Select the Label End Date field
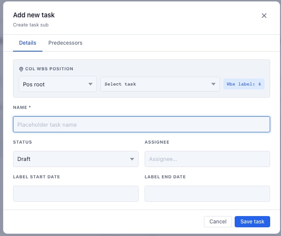This screenshot has width=281, height=236. pos(207,194)
